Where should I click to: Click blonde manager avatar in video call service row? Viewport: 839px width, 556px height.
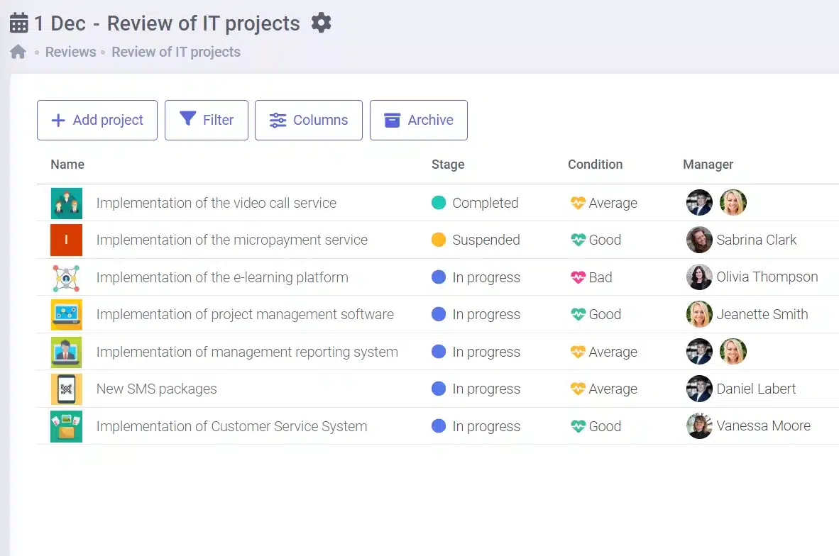tap(733, 203)
